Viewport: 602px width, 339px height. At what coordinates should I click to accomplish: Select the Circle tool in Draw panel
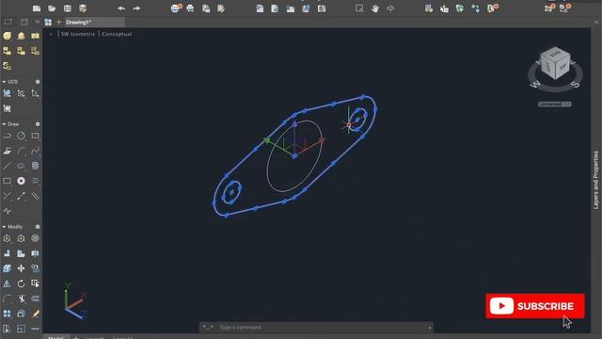coord(21,136)
